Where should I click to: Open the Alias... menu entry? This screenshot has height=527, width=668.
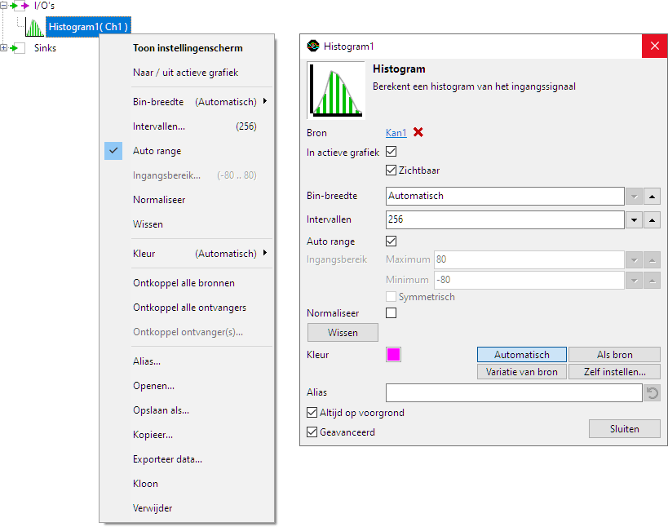coord(188,361)
